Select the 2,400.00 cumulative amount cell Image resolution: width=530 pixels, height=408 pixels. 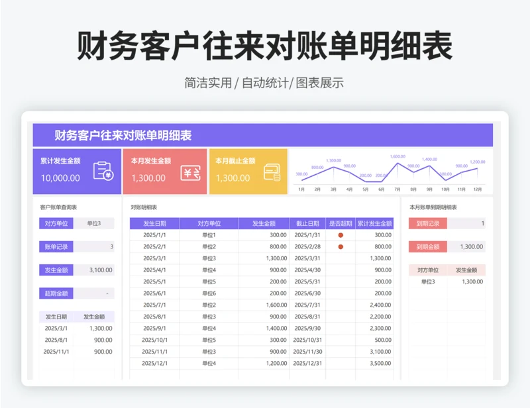pos(374,305)
